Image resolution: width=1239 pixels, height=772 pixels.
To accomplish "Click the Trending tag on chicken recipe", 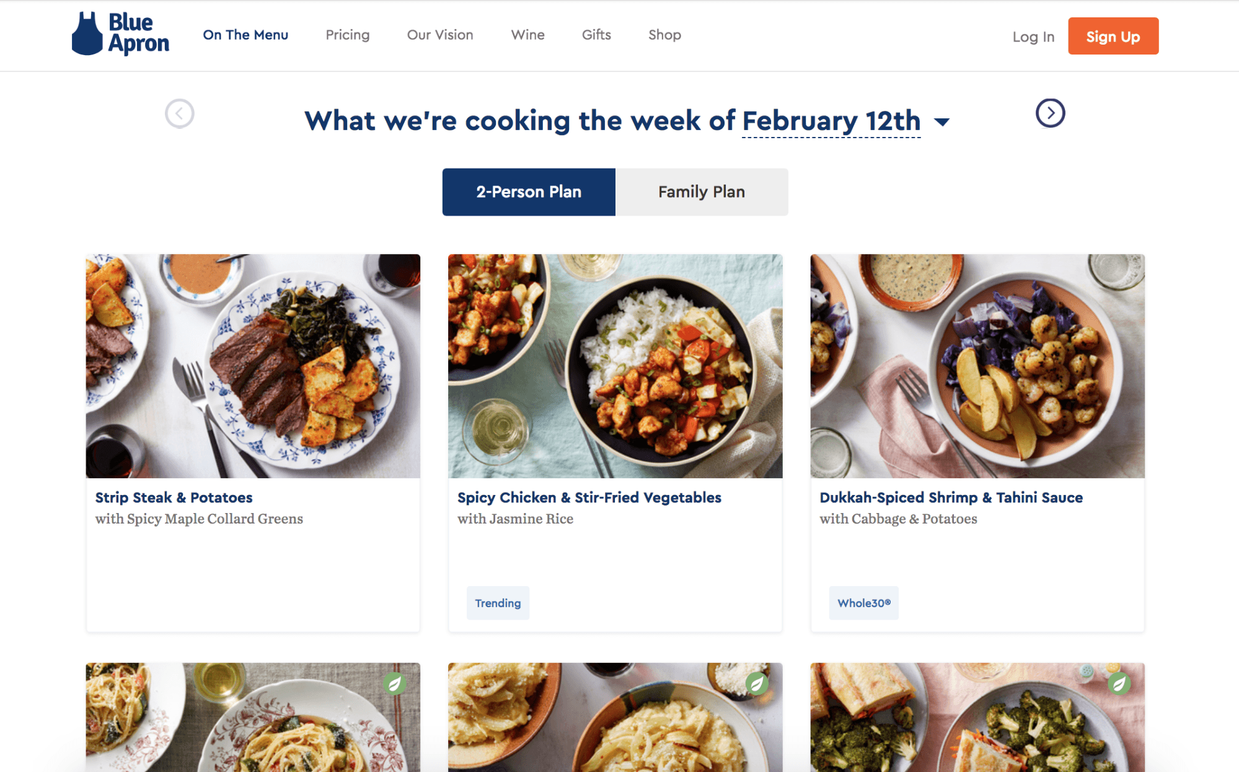I will (x=498, y=603).
